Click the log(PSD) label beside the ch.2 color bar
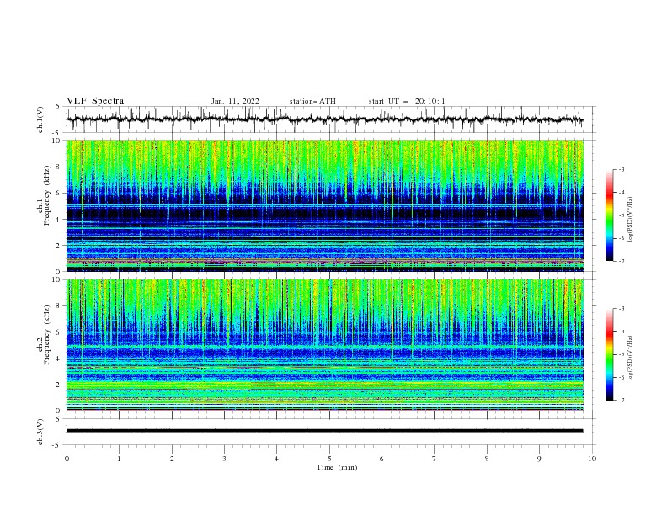This screenshot has height=515, width=667. tap(631, 358)
